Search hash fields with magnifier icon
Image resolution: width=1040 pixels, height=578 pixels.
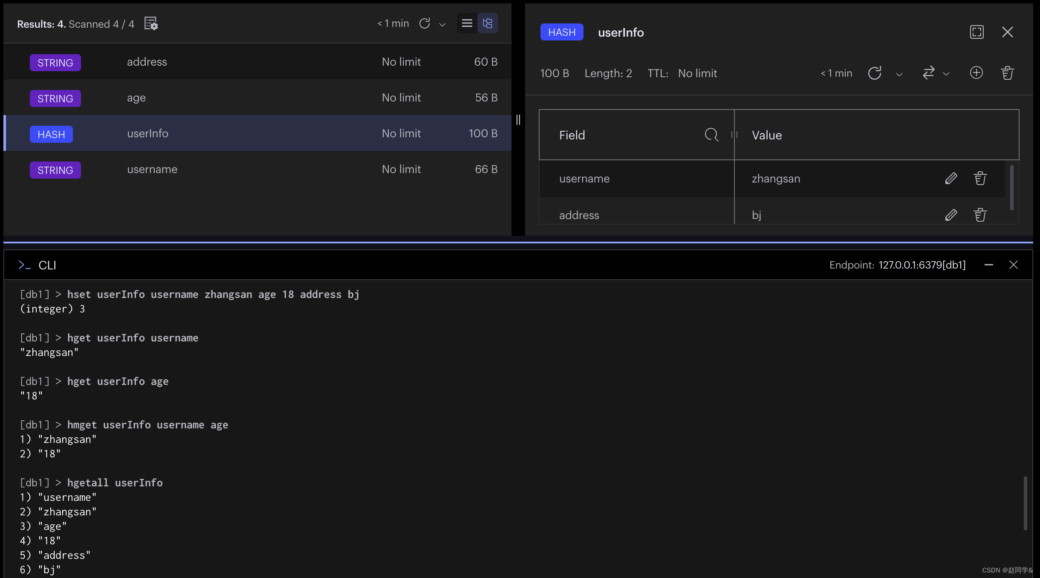tap(711, 135)
